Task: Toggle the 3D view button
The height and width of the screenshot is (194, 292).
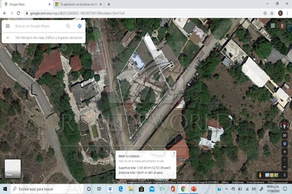Action: 284,135
